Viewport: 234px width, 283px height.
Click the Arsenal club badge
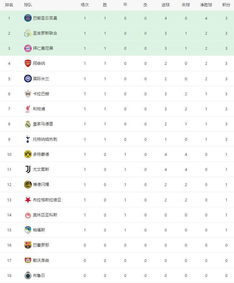(x=28, y=64)
